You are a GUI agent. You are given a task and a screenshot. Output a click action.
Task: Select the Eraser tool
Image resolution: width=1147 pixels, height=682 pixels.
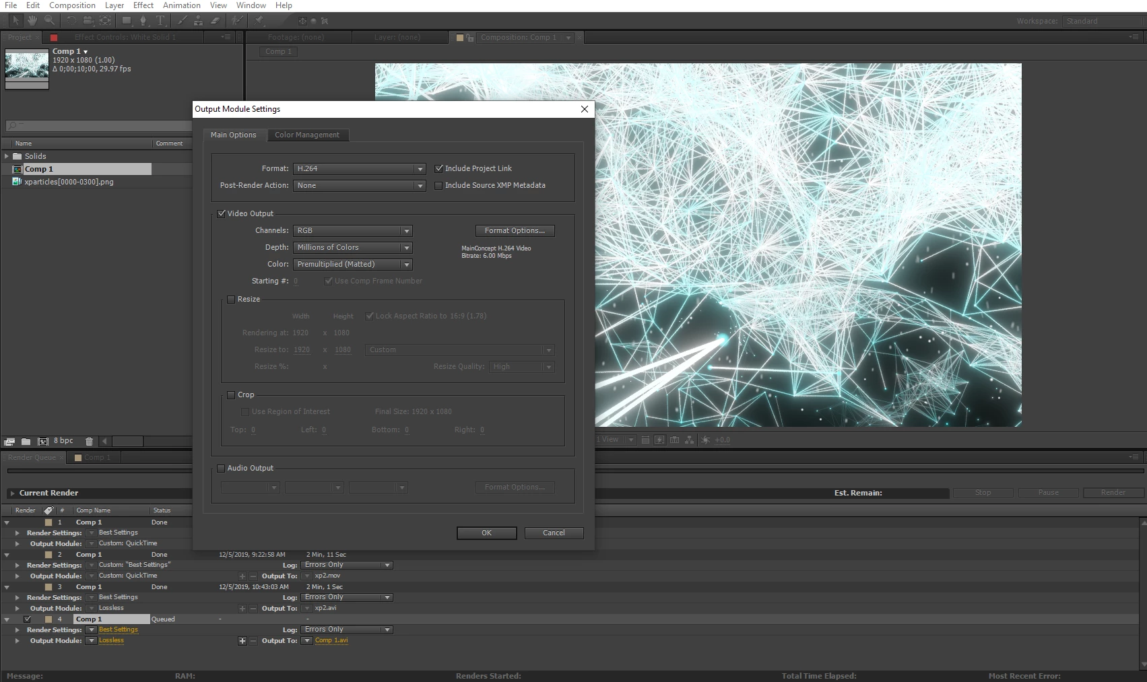(x=216, y=21)
